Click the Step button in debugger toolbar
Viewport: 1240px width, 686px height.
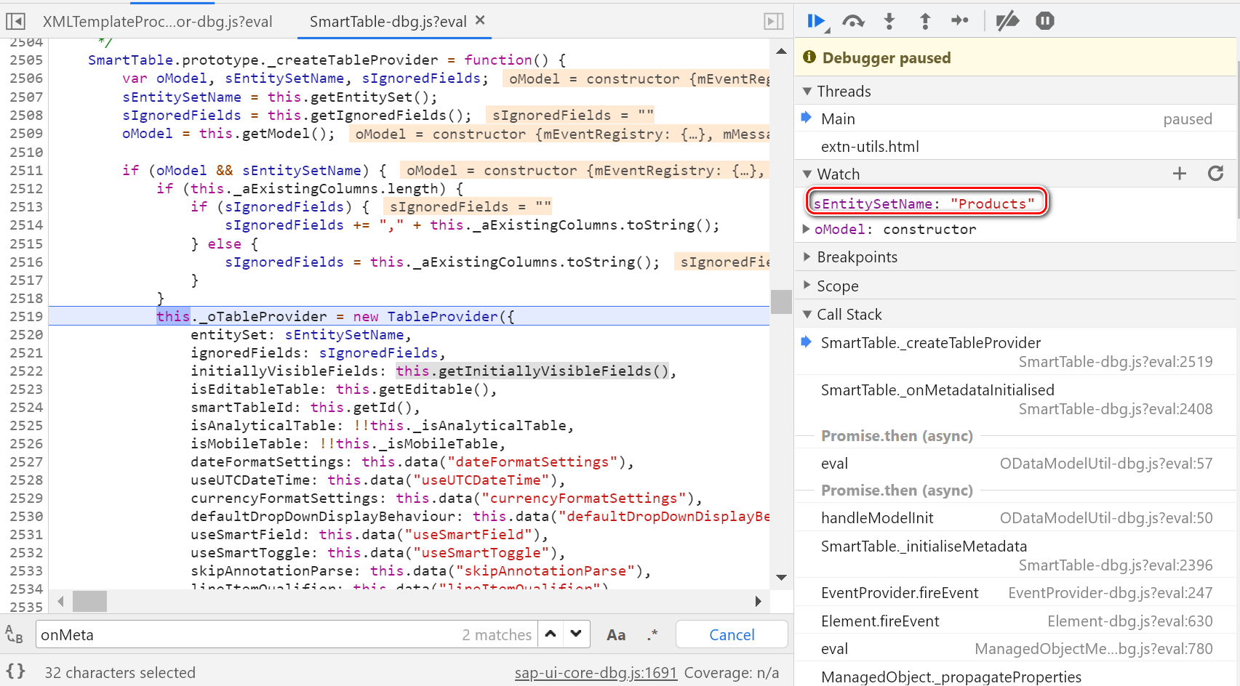pos(960,21)
